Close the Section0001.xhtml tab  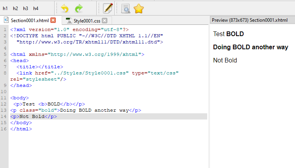click(x=53, y=20)
